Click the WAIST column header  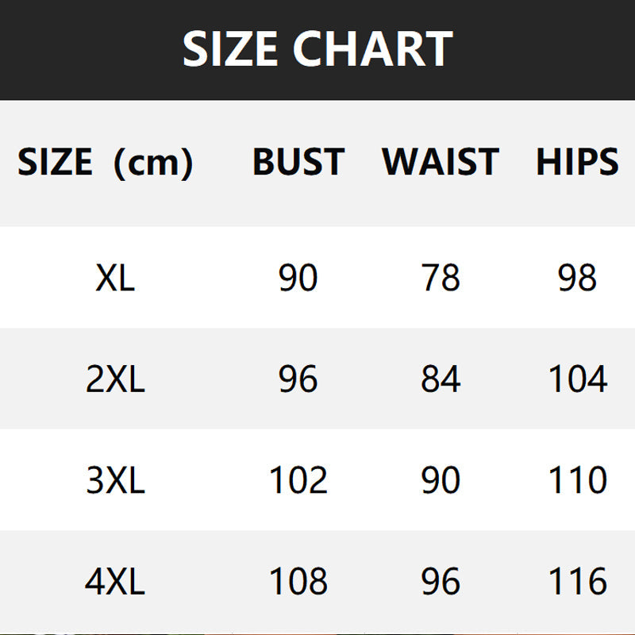pos(441,162)
